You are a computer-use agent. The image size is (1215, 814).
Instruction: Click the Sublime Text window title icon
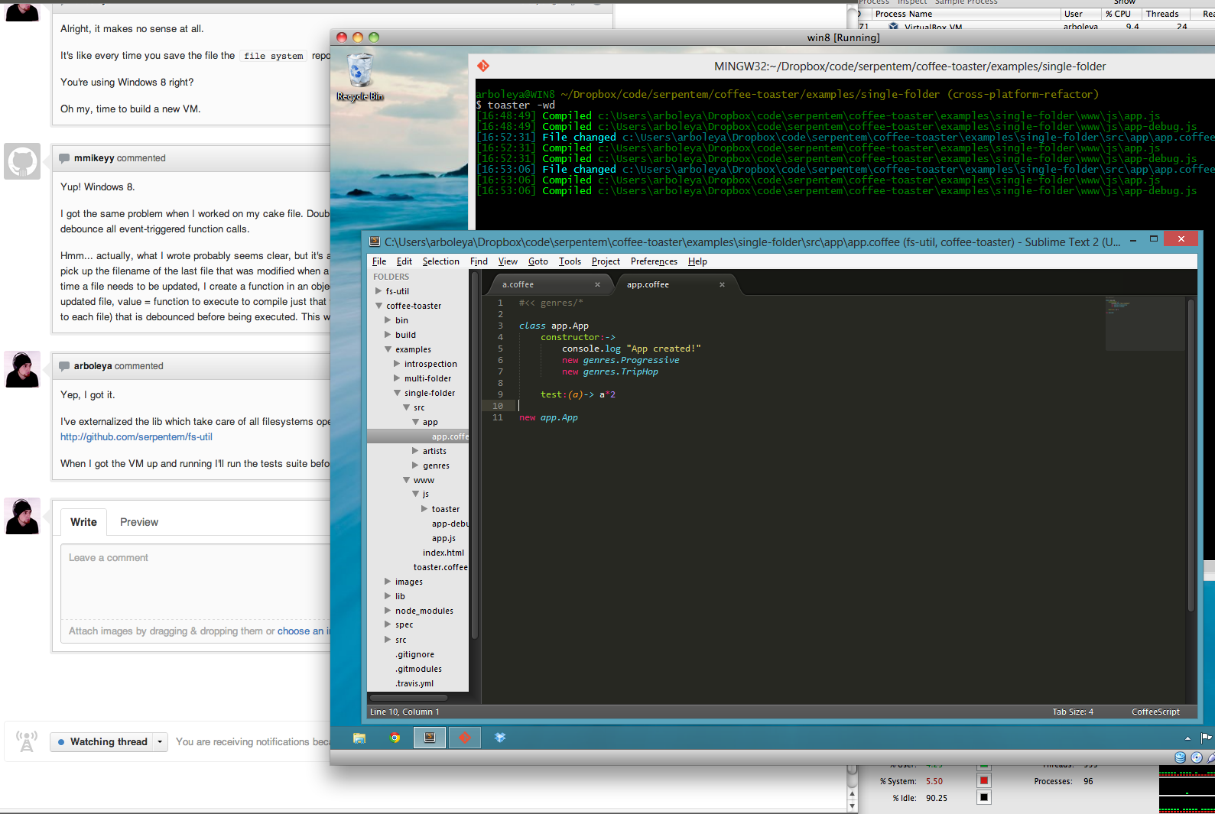tap(375, 242)
